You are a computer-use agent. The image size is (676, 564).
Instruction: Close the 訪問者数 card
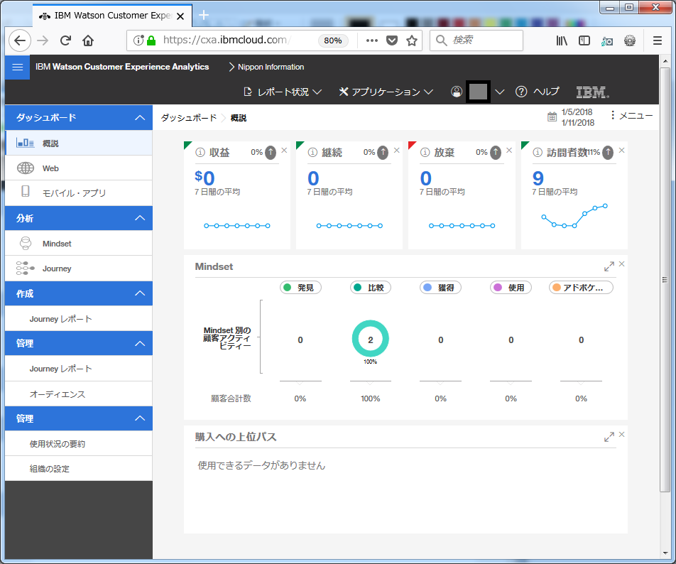click(x=621, y=150)
